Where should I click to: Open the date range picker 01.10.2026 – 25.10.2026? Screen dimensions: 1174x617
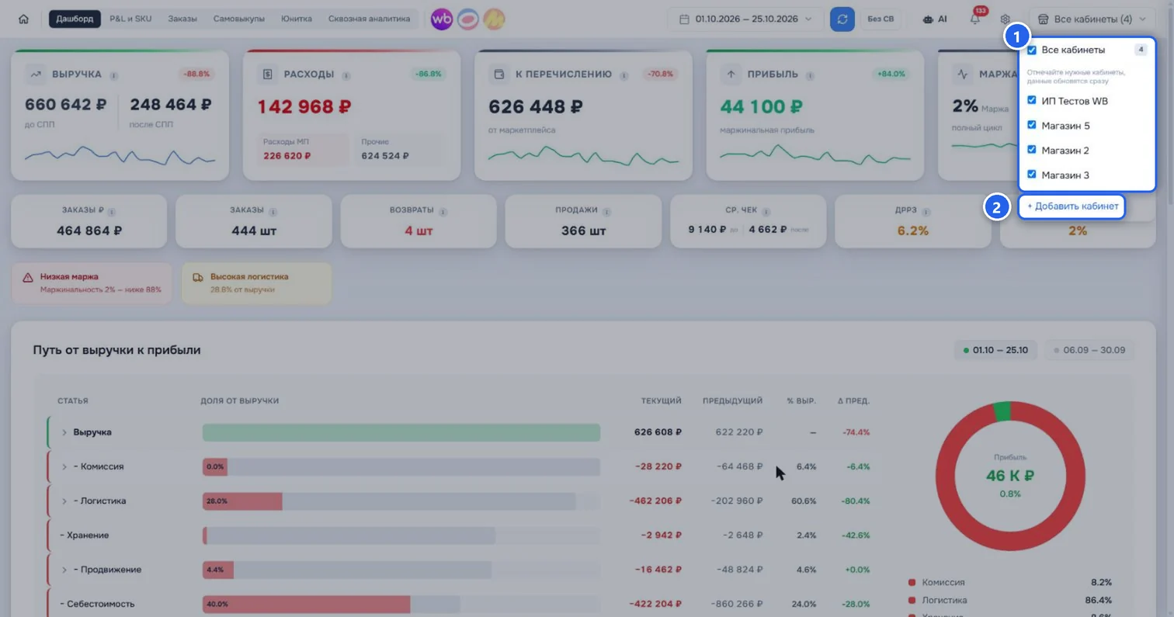coord(745,19)
